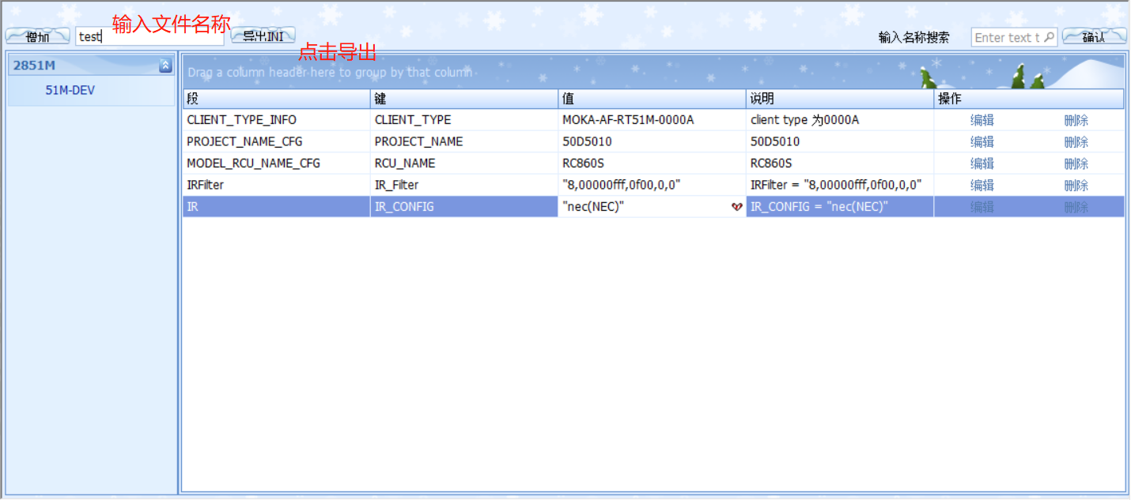Click the 值 column header

[x=652, y=99]
